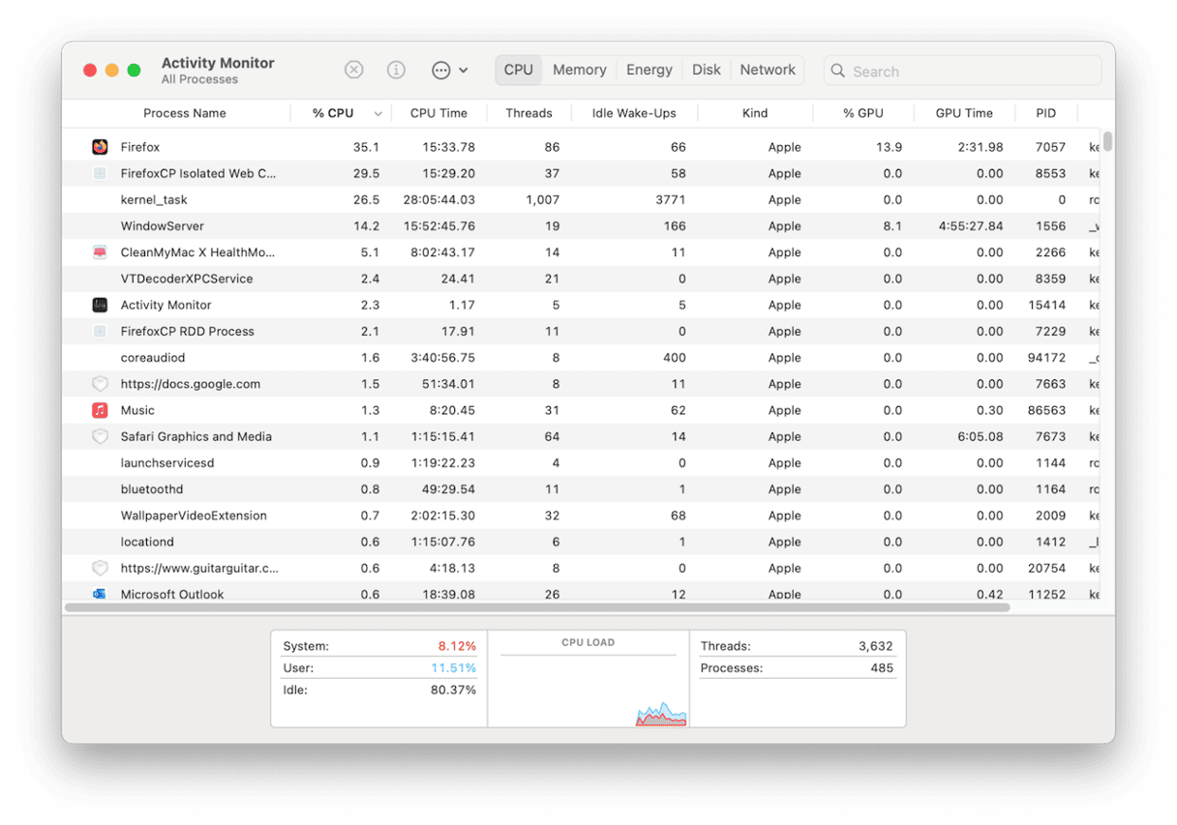Viewport: 1177px width, 825px height.
Task: Sort by the Threads column header
Action: click(x=528, y=113)
